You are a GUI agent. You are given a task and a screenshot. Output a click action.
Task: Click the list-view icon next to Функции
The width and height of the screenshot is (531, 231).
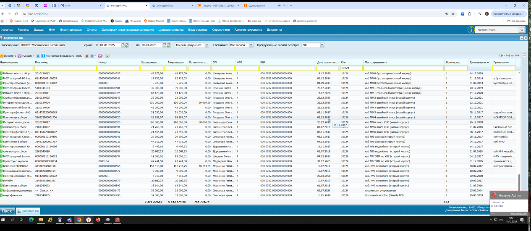38,55
